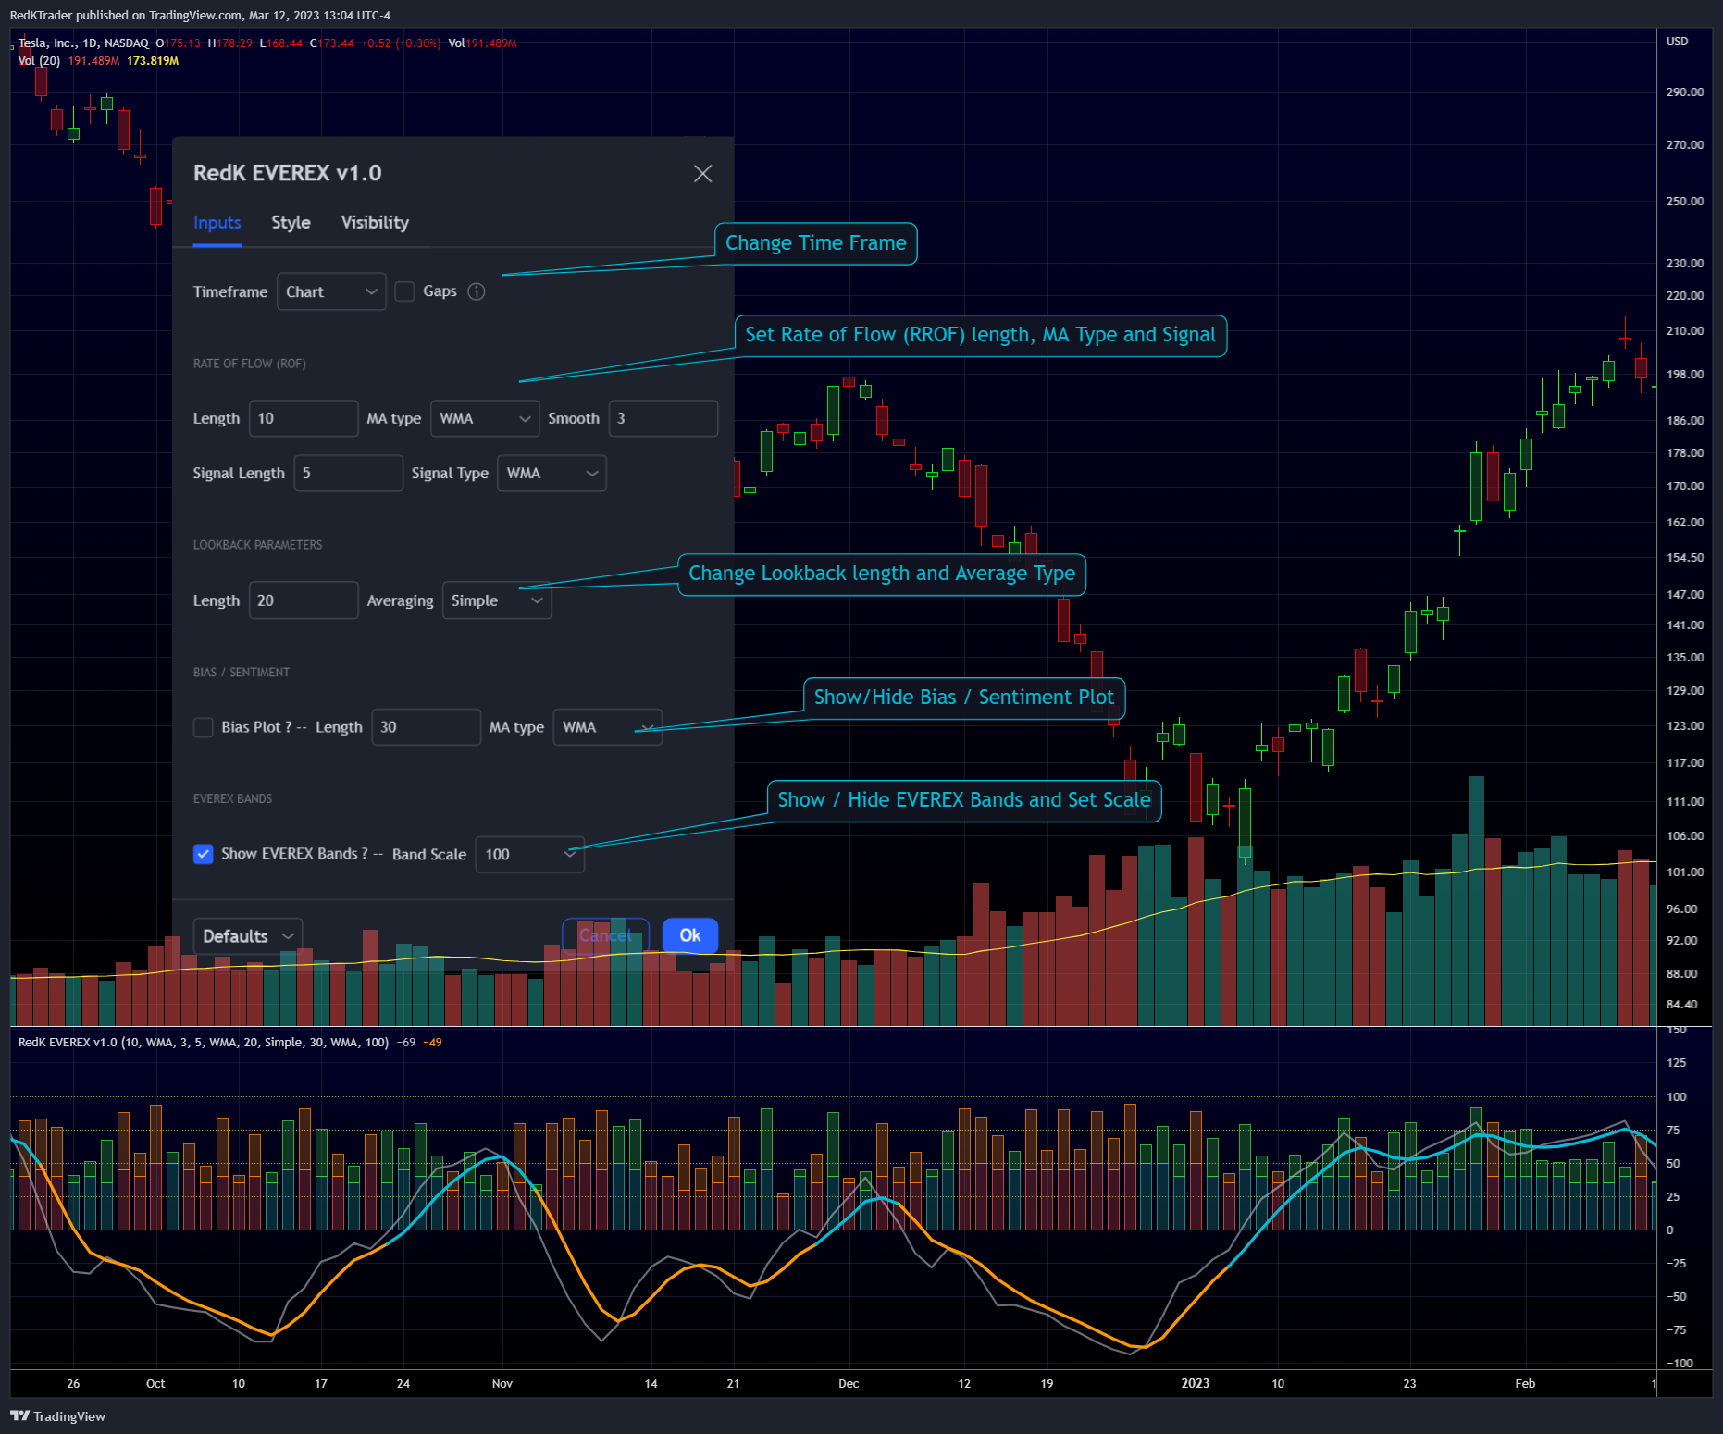Open the Timeframe Chart dropdown
The width and height of the screenshot is (1723, 1434).
point(331,292)
